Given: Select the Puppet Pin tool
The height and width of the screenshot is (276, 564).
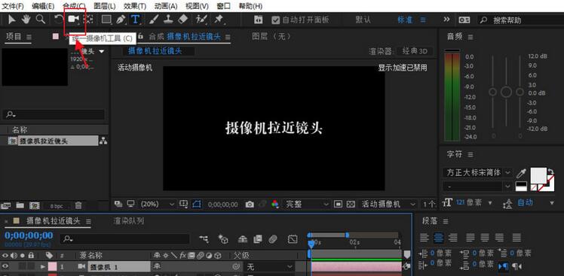Looking at the screenshot, I should click(x=219, y=20).
